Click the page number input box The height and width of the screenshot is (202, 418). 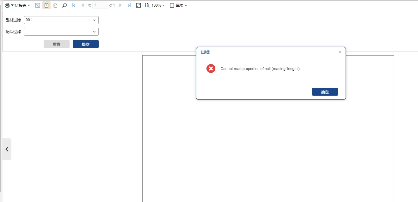[100, 5]
